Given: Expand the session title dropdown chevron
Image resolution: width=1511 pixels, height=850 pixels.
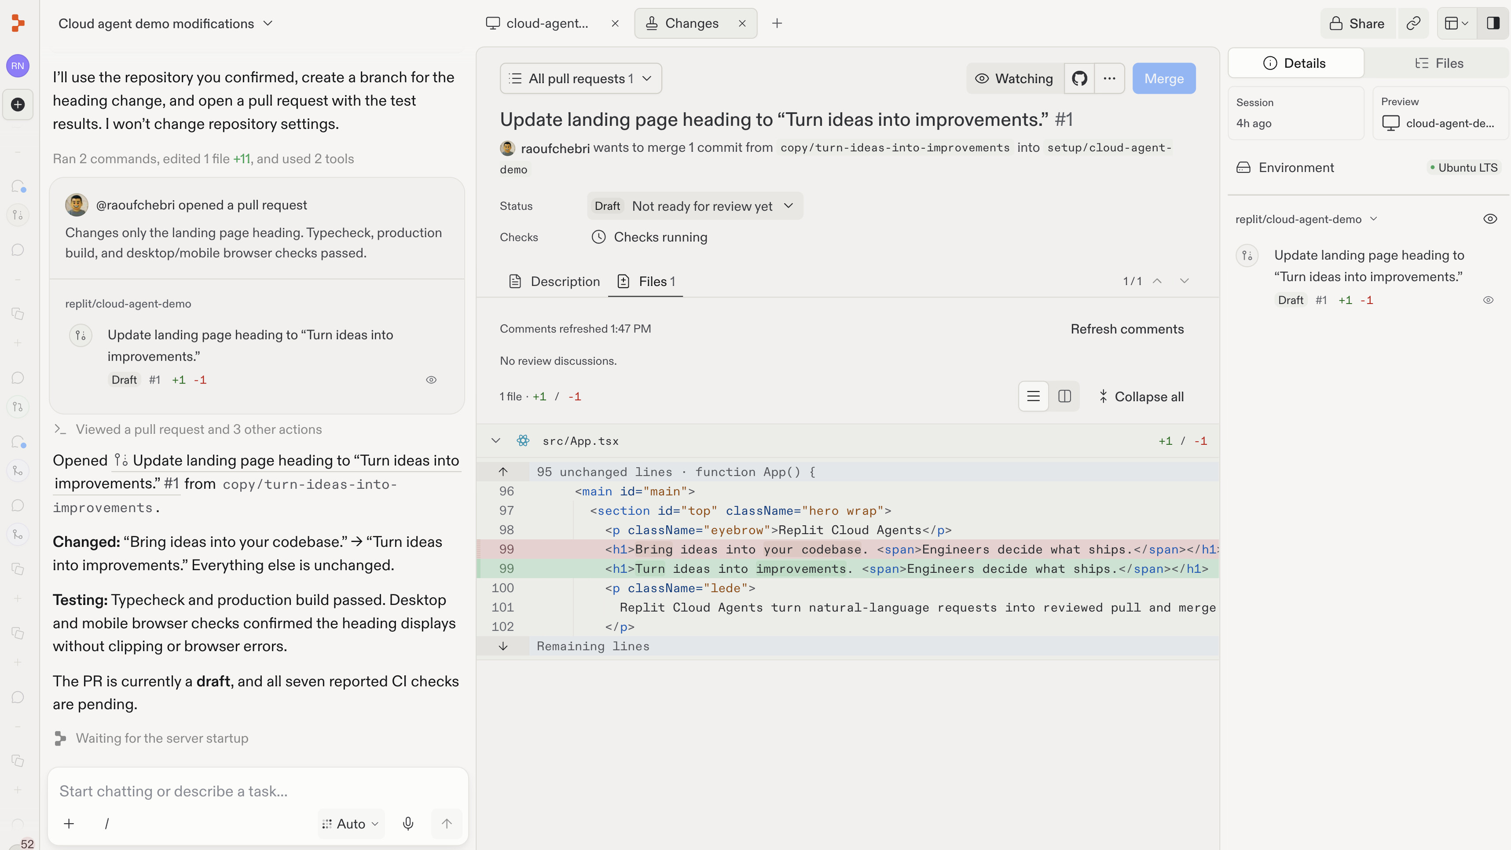Looking at the screenshot, I should (268, 23).
